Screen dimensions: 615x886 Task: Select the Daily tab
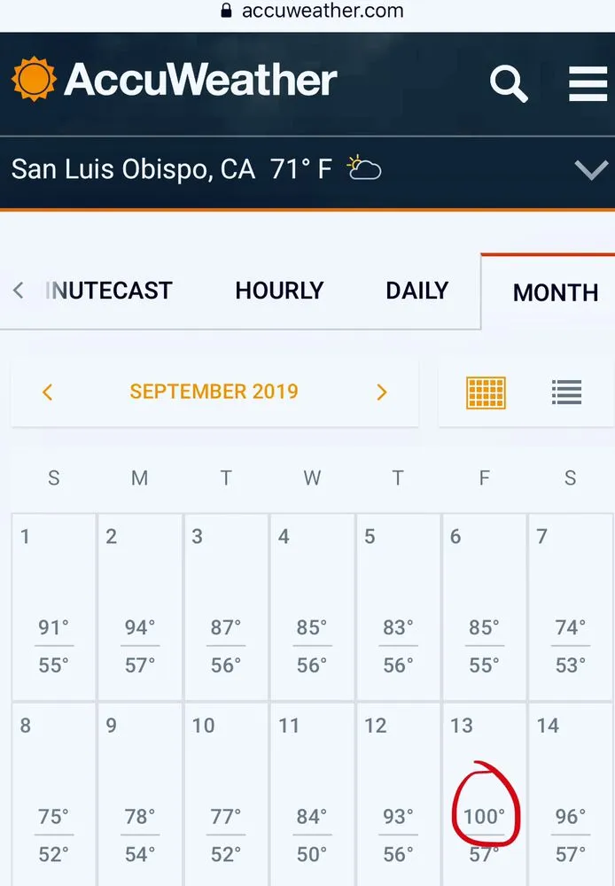416,291
